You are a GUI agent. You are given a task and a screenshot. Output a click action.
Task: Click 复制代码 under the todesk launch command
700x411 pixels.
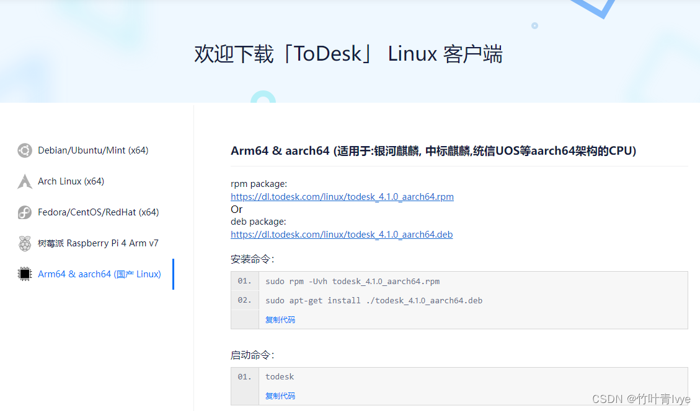coord(280,396)
